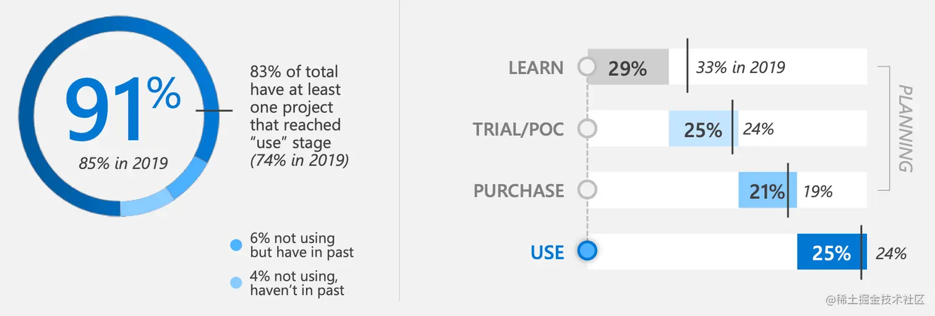The height and width of the screenshot is (316, 935).
Task: Click the light blue legend dot for 4%
Action: (236, 283)
